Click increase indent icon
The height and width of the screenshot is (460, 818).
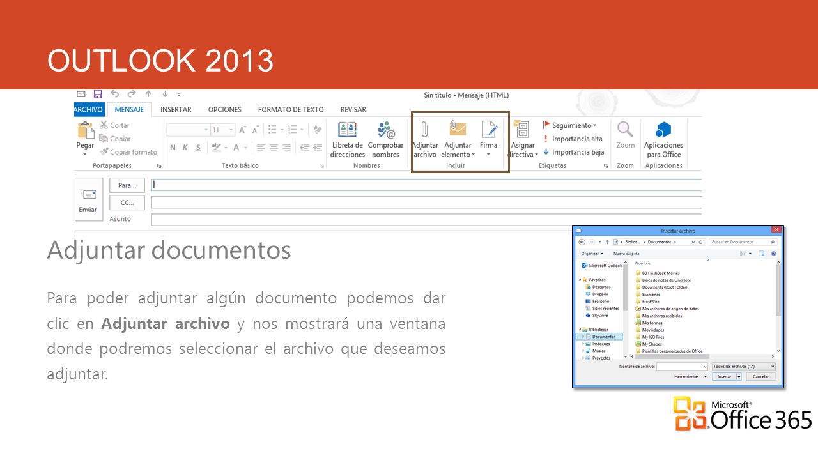pos(317,148)
